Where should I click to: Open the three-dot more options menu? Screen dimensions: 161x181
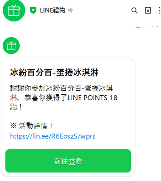pos(159,10)
